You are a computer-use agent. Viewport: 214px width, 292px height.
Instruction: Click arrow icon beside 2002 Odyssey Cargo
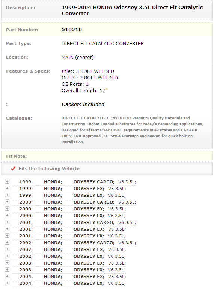tap(7, 242)
